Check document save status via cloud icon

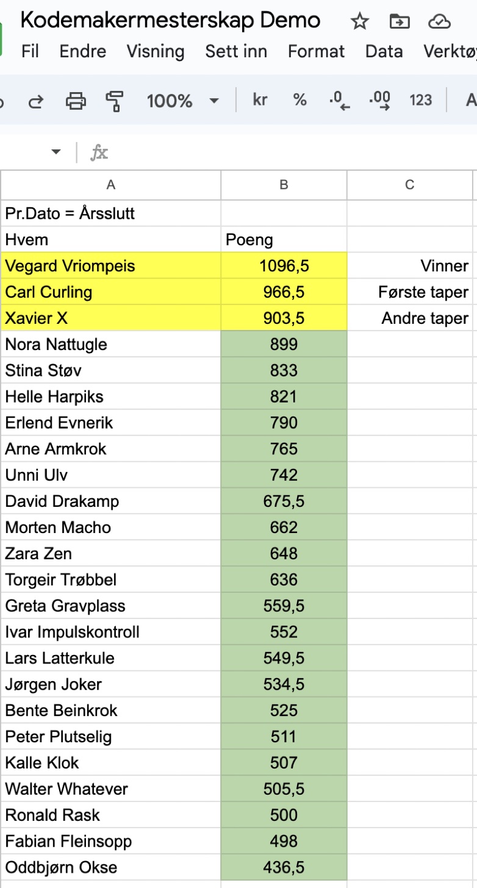click(440, 21)
